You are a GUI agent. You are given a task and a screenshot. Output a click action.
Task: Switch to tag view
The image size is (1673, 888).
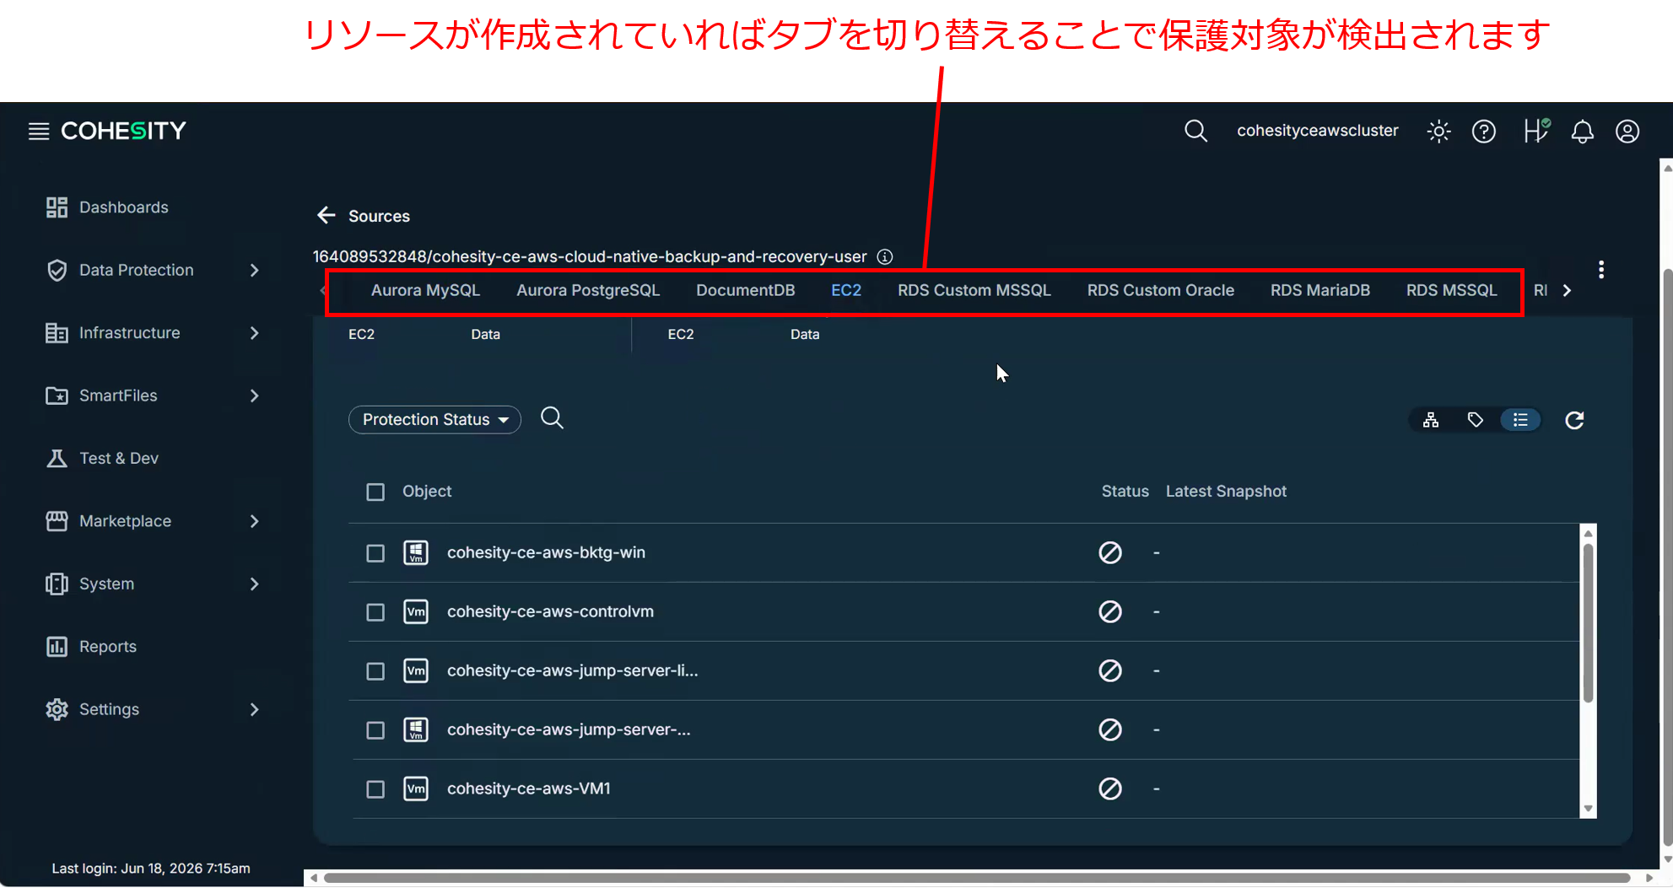[x=1475, y=420]
